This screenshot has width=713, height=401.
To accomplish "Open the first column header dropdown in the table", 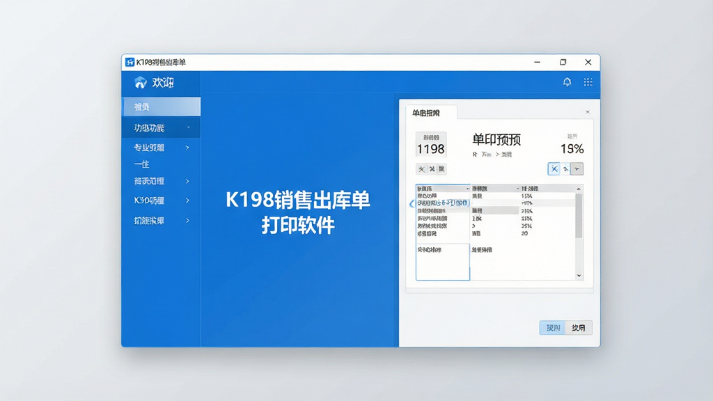I will tap(467, 189).
